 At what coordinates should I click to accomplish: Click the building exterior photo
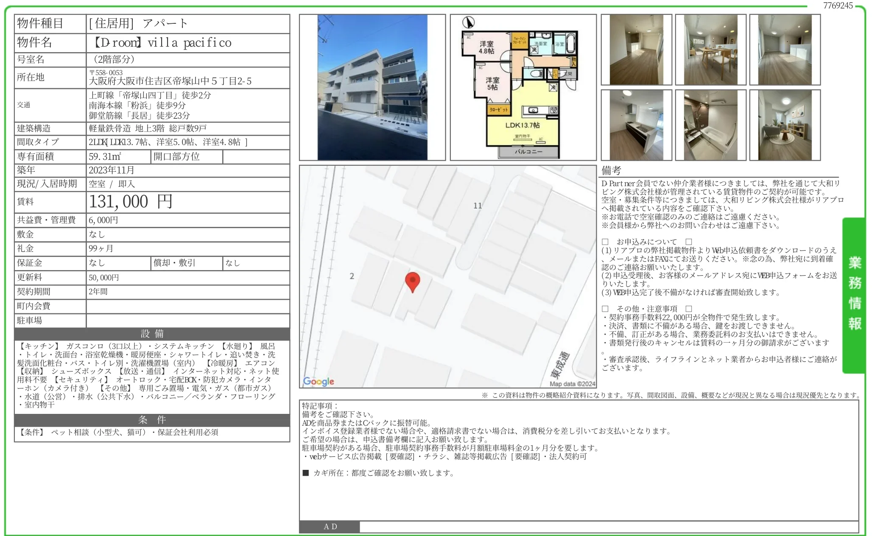tap(372, 87)
